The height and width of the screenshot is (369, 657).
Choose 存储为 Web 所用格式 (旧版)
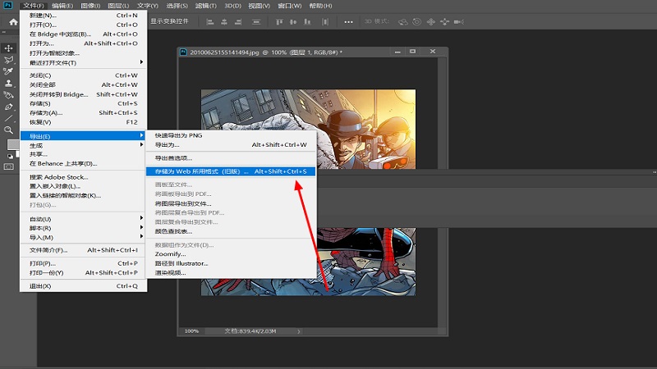231,171
